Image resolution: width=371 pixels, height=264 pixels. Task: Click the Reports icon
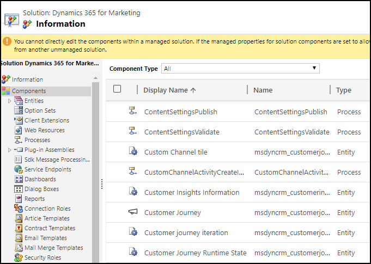19,199
